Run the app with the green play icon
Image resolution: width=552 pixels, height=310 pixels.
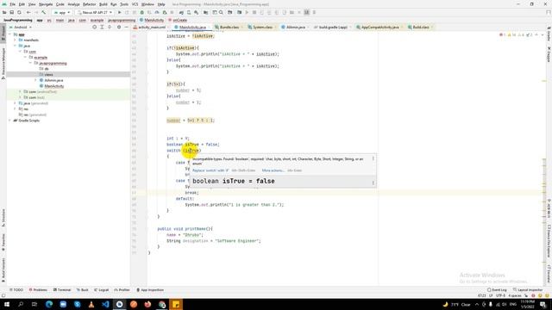[x=119, y=12]
